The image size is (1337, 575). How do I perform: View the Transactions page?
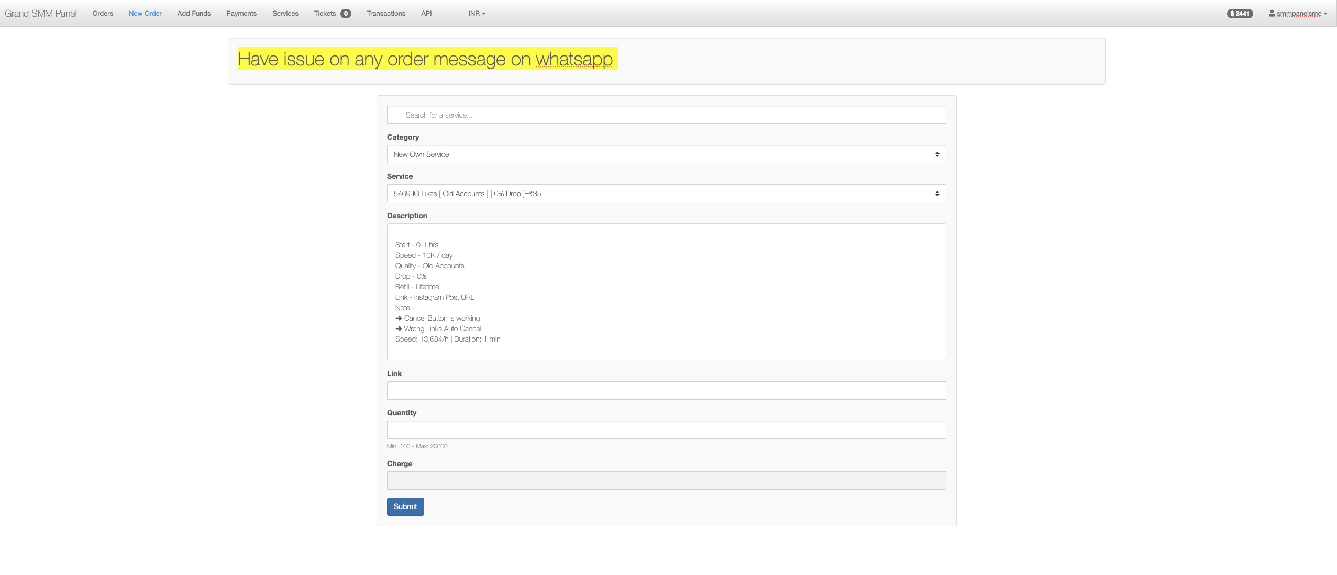pyautogui.click(x=386, y=14)
